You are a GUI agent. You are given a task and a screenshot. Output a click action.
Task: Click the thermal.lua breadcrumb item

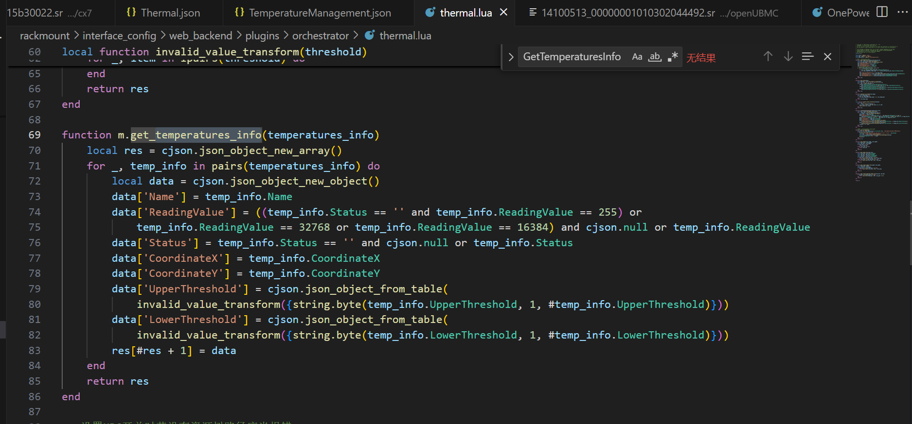(x=405, y=36)
